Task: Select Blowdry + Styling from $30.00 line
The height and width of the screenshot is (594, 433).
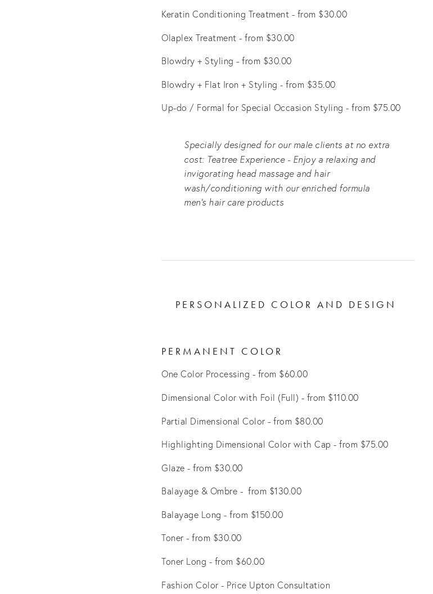Action: (x=226, y=61)
